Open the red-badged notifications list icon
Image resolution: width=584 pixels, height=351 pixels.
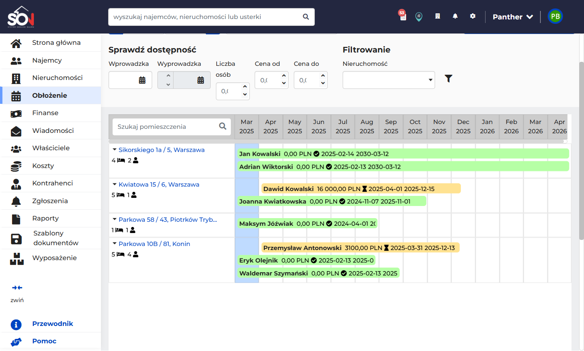(402, 15)
